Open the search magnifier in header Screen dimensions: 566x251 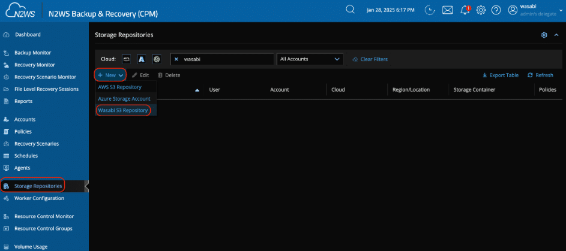click(350, 10)
